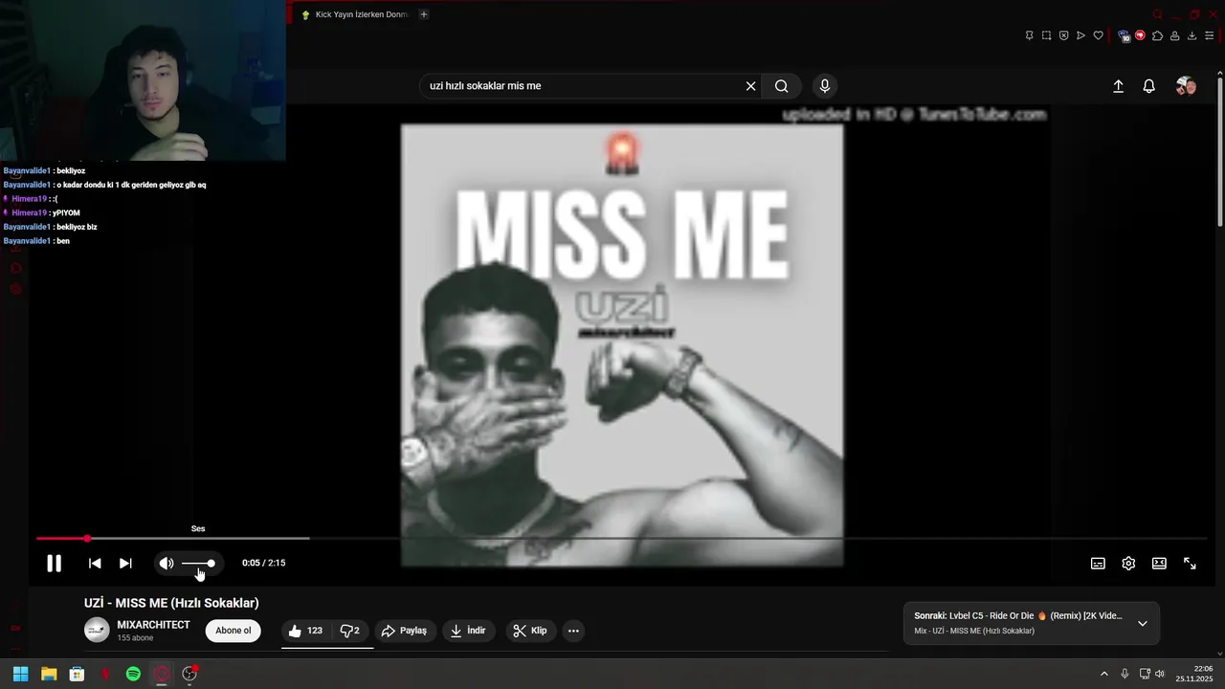Image resolution: width=1225 pixels, height=689 pixels.
Task: Clear the YouTube search box text
Action: (751, 86)
